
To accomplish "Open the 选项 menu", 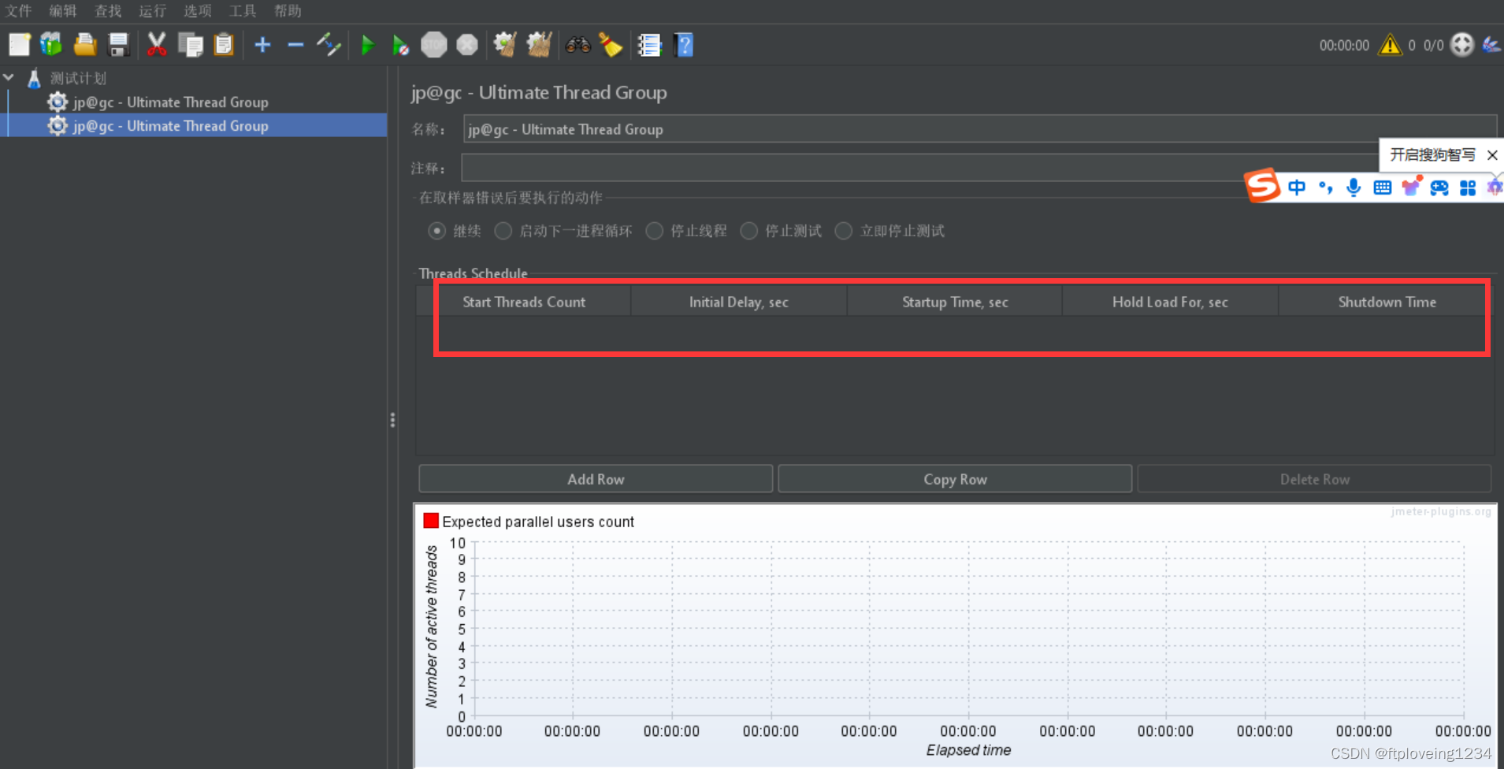I will pos(198,11).
